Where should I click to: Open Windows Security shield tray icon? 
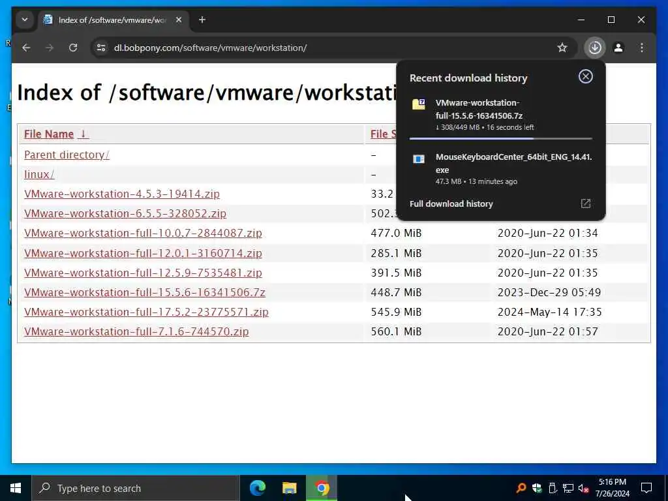coord(537,488)
